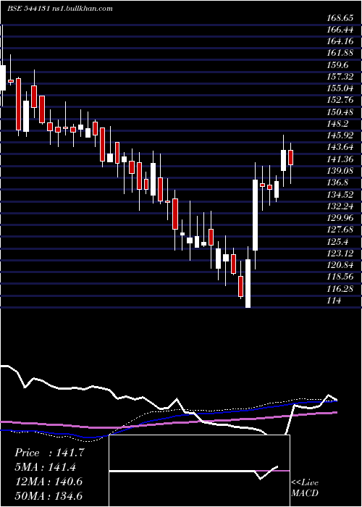Click the 116.28 axis label

[x=340, y=289]
